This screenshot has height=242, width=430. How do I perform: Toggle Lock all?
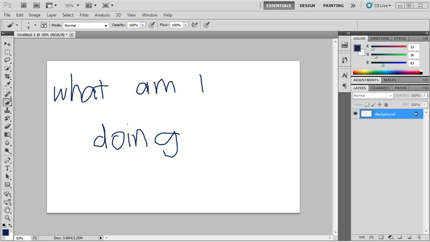(386, 104)
